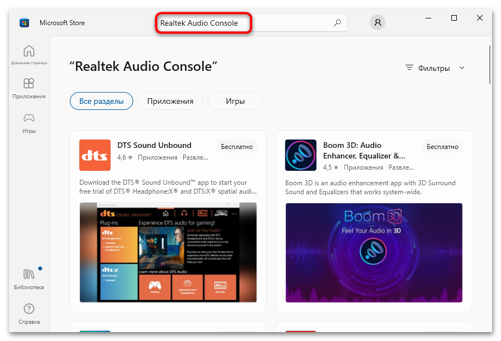This screenshot has width=501, height=341.
Task: Open the Boom 3D promotional image
Action: point(374,253)
